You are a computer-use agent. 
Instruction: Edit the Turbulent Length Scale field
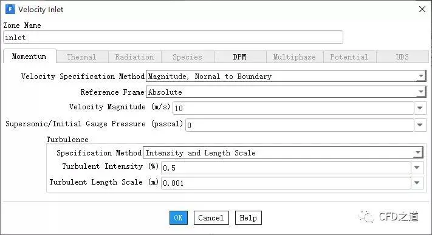(286, 183)
